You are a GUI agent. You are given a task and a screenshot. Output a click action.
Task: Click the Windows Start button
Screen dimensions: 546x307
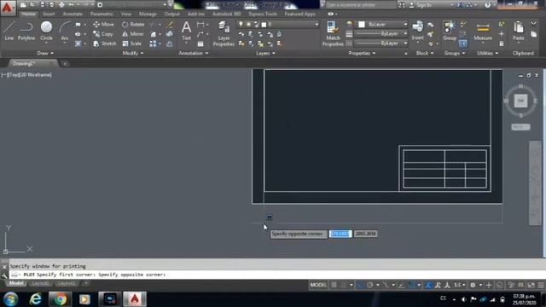tap(10, 299)
